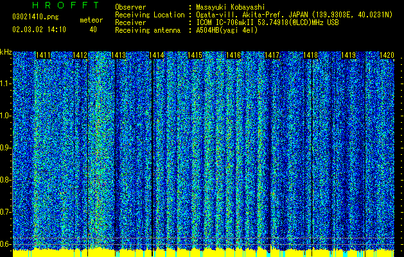Click the A504HB(yagi 4el) antenna text
The width and height of the screenshot is (404, 257).
point(227,30)
